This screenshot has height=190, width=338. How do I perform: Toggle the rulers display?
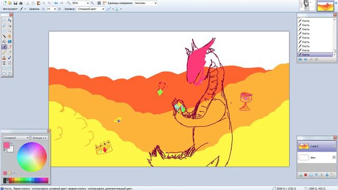105,3
